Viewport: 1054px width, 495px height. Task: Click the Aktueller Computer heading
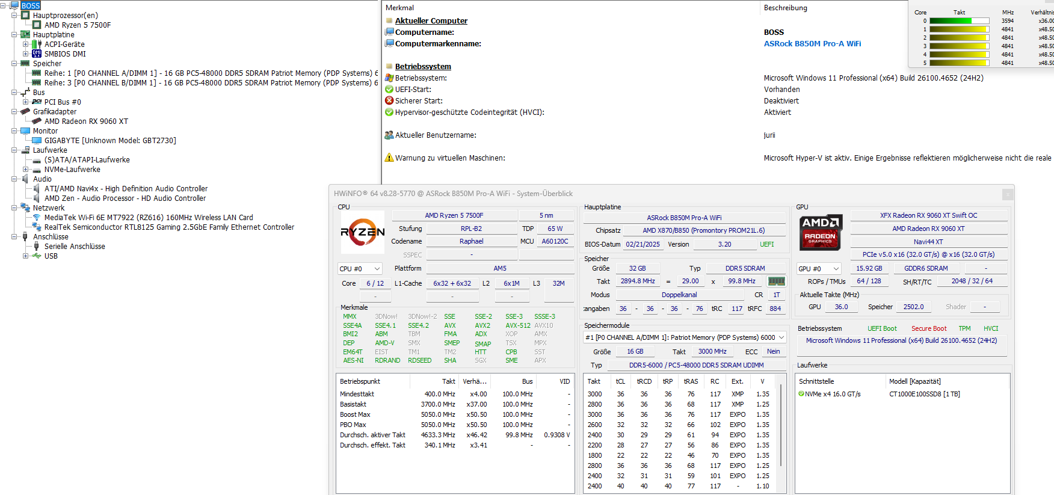click(x=431, y=20)
